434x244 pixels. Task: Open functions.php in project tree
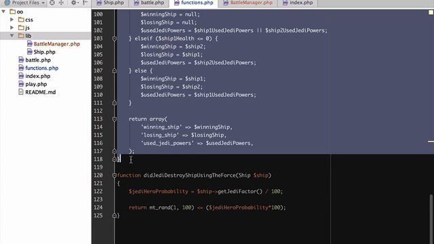pyautogui.click(x=42, y=68)
